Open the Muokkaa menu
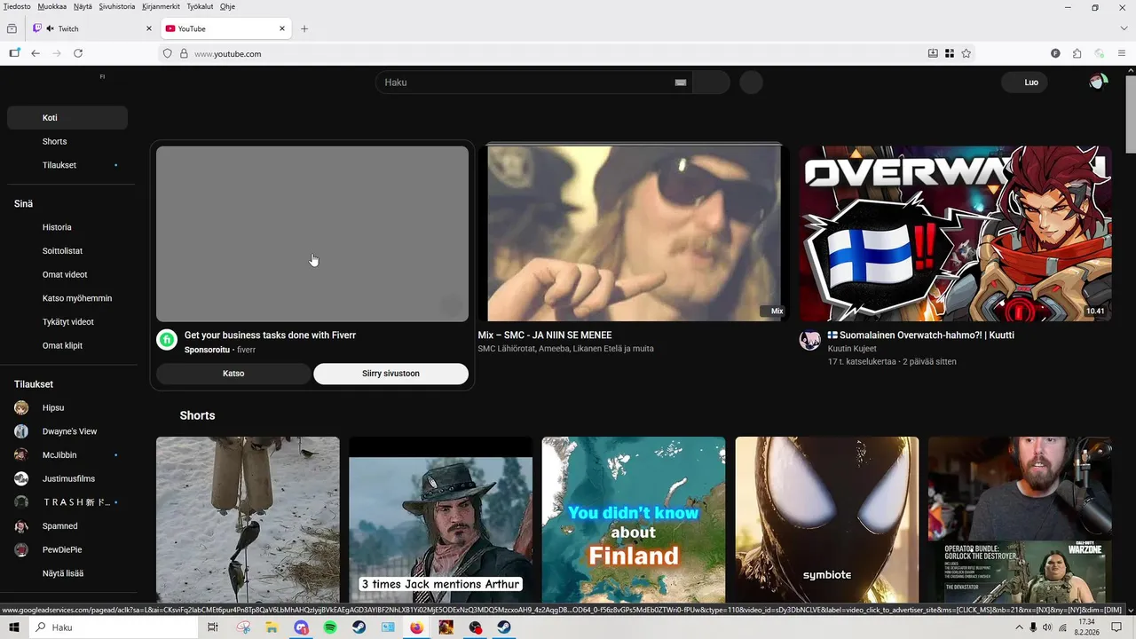Viewport: 1136px width, 639px height. click(x=52, y=6)
